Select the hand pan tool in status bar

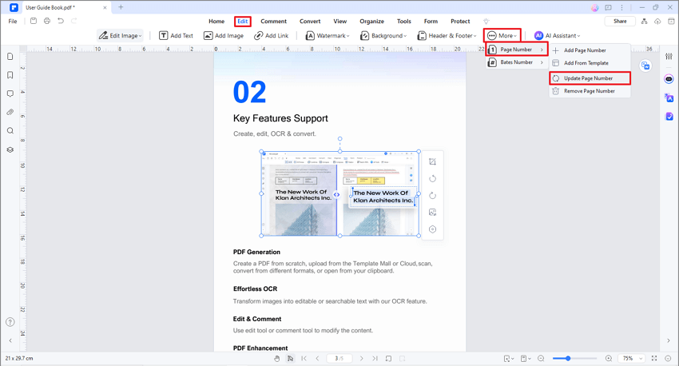pyautogui.click(x=276, y=358)
